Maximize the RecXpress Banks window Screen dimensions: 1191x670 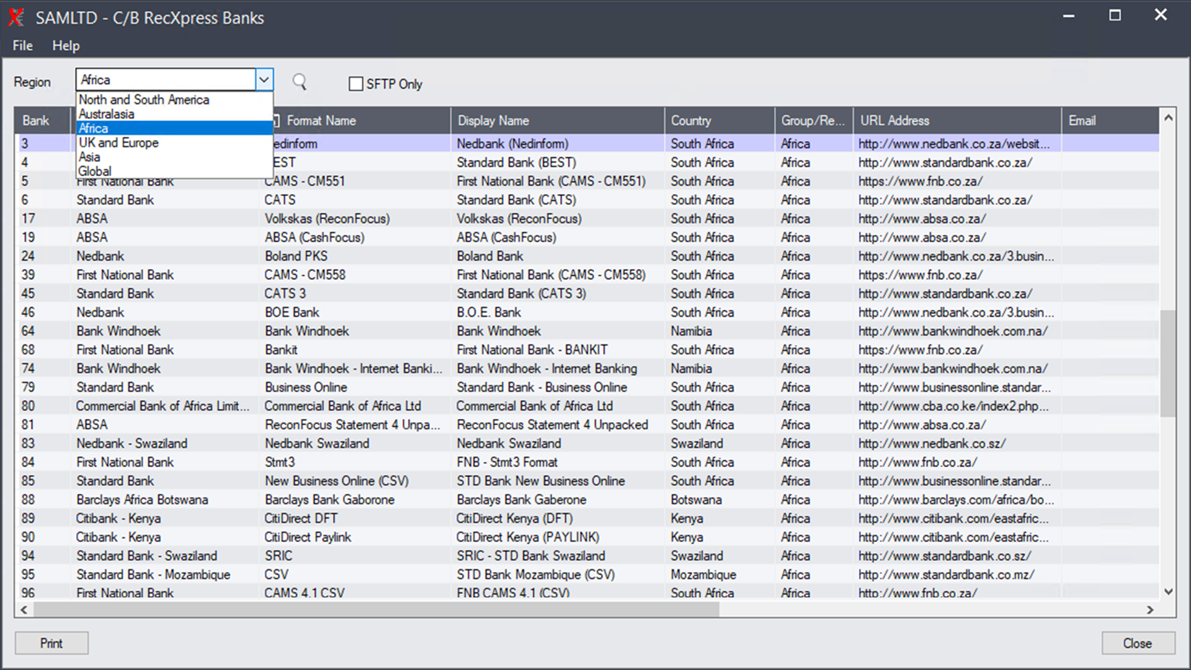pos(1115,16)
